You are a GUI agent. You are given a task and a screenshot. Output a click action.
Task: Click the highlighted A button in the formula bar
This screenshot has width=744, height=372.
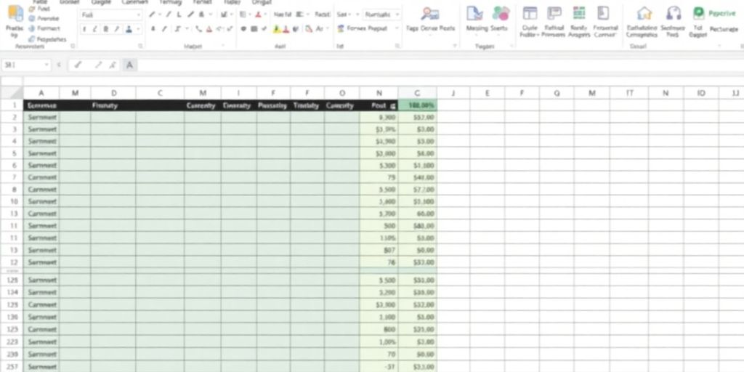click(x=129, y=65)
